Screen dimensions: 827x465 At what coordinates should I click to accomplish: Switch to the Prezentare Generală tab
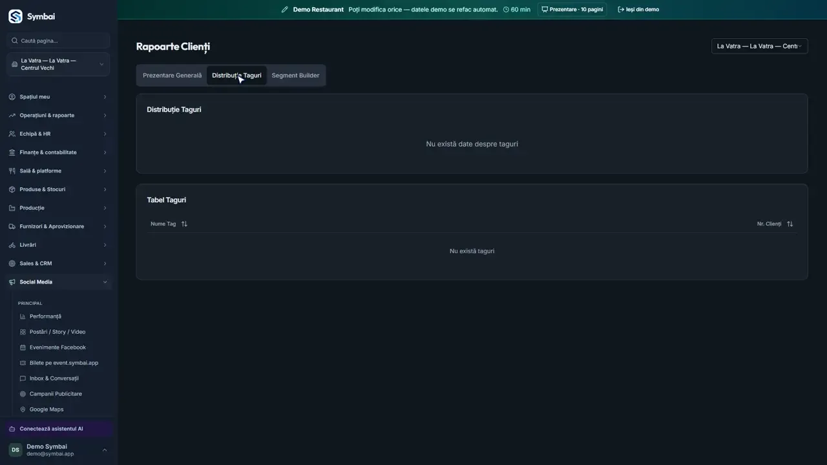173,76
